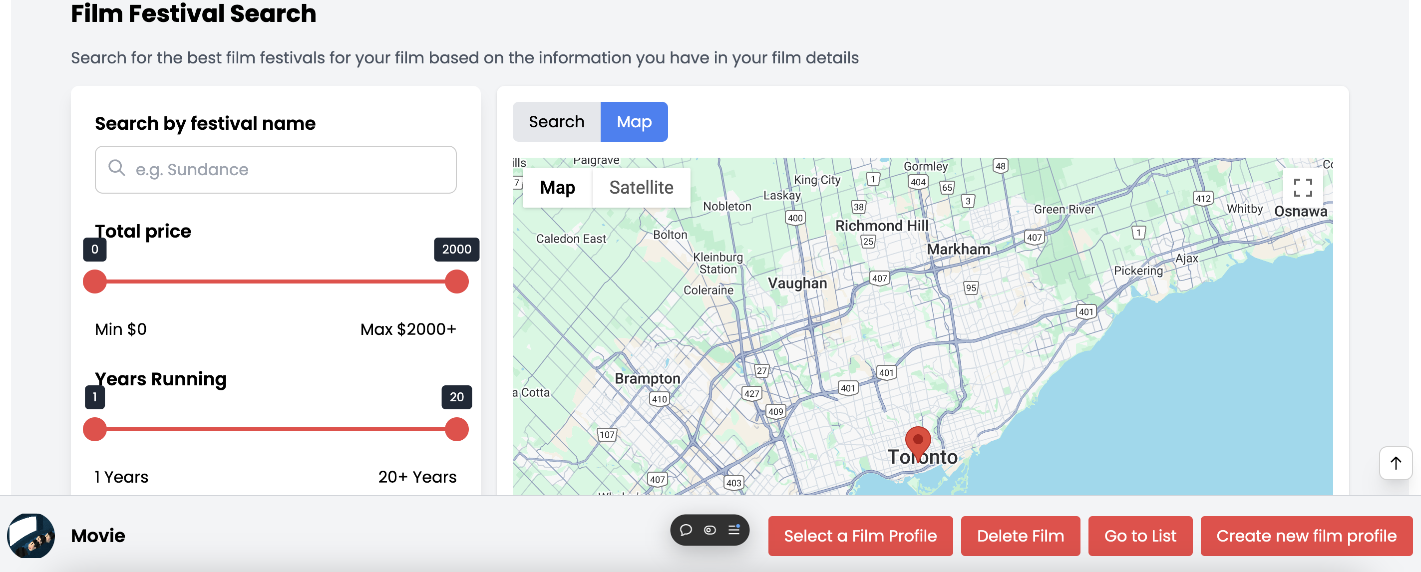Click Create new film profile
This screenshot has height=572, width=1421.
[x=1306, y=536]
